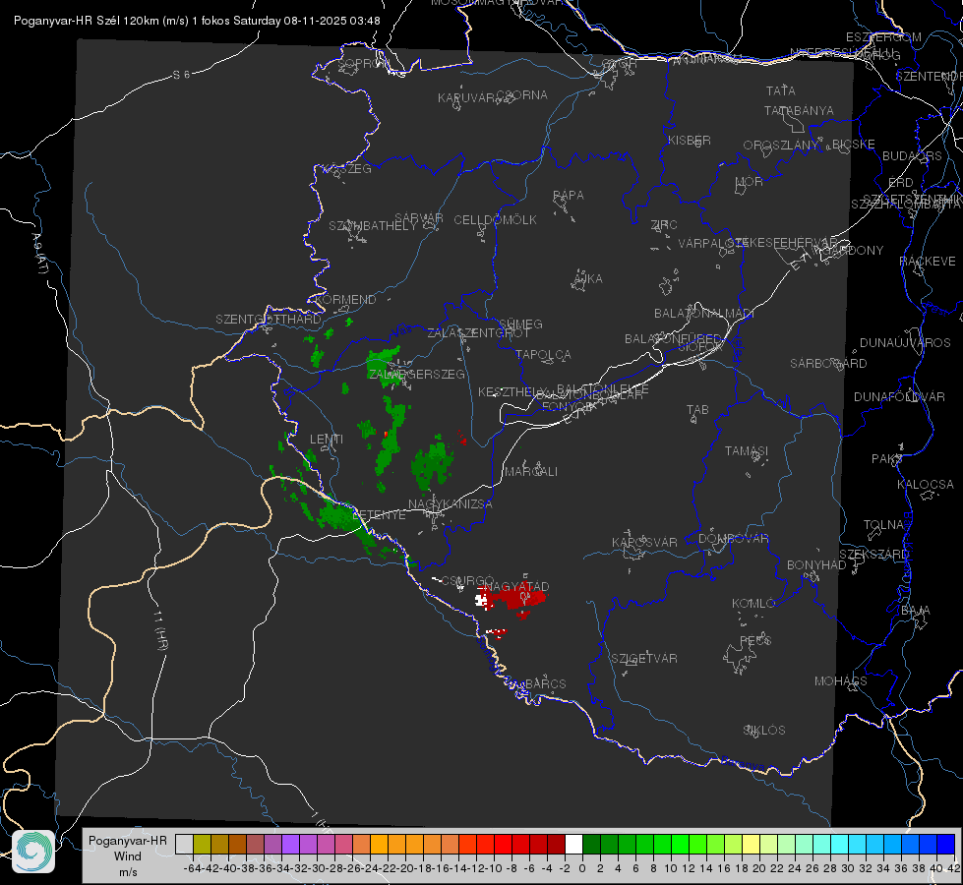Click the KÖRMEND town label

[x=345, y=299]
